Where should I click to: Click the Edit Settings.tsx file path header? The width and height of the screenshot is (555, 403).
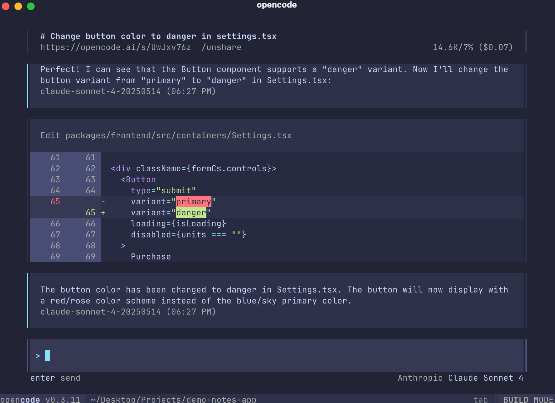click(166, 136)
